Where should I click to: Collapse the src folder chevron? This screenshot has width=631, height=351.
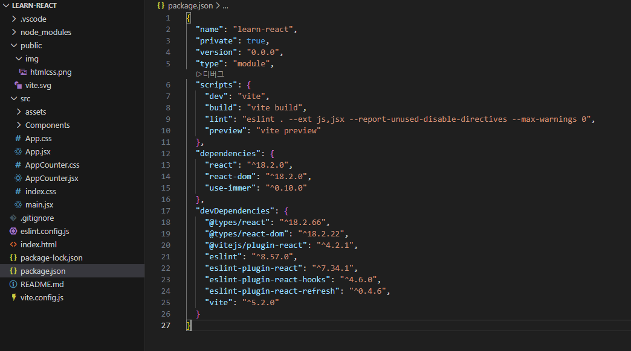14,98
